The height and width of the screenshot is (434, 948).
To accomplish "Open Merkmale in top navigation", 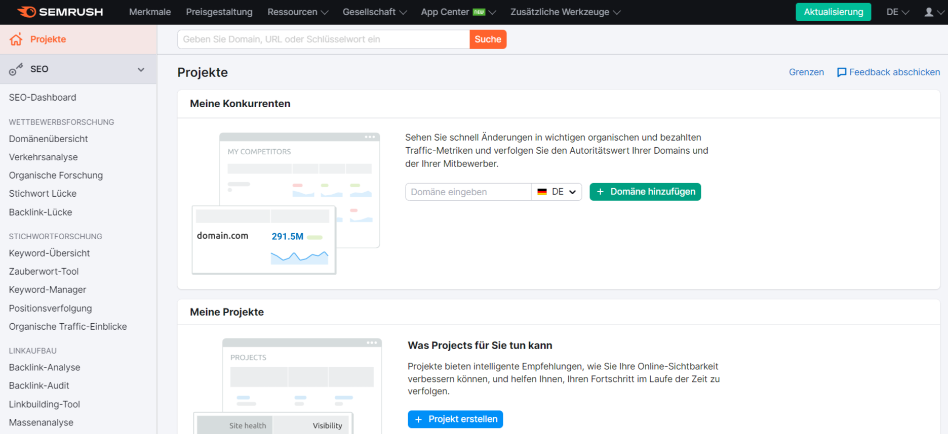I will pos(150,12).
